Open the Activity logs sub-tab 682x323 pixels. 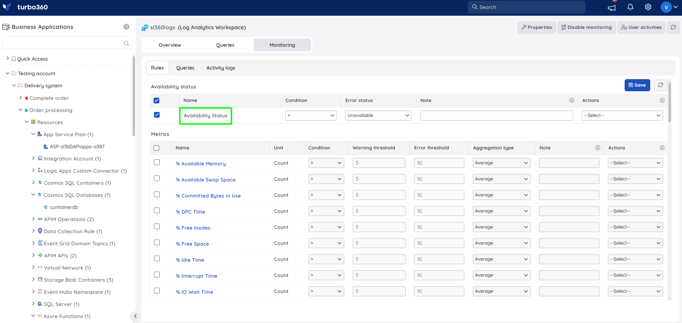pos(221,68)
